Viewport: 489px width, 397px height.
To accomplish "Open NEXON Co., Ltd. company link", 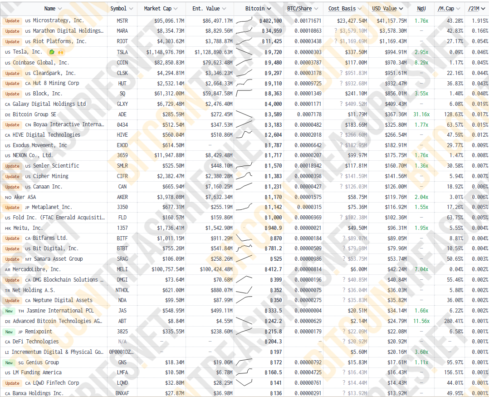I will [x=33, y=155].
